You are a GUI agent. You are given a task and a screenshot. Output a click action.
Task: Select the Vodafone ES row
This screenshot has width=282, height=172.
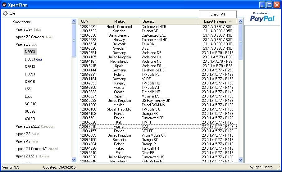(158, 66)
